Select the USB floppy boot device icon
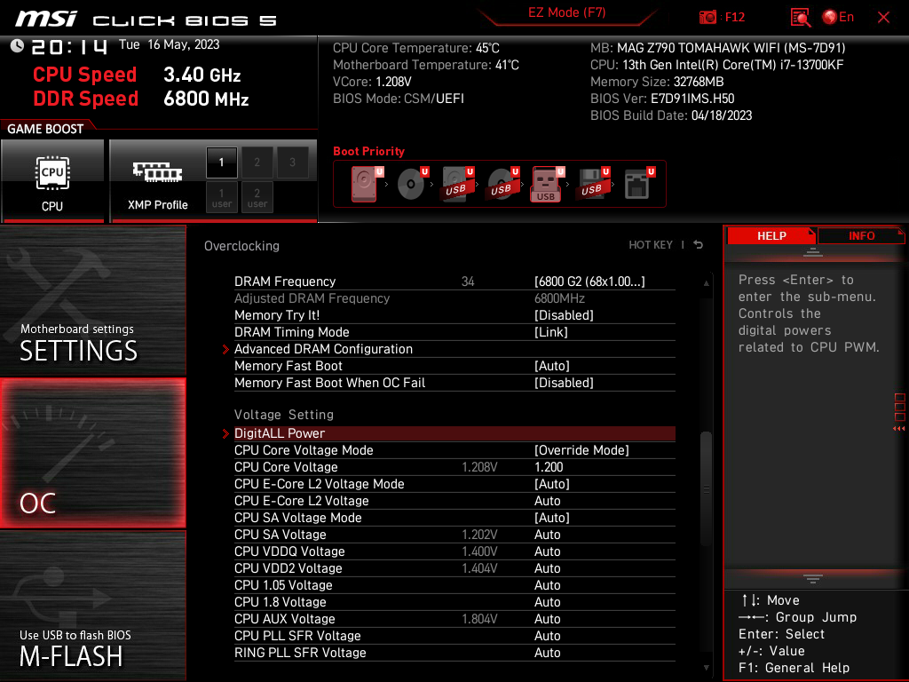This screenshot has height=682, width=909. [x=592, y=184]
